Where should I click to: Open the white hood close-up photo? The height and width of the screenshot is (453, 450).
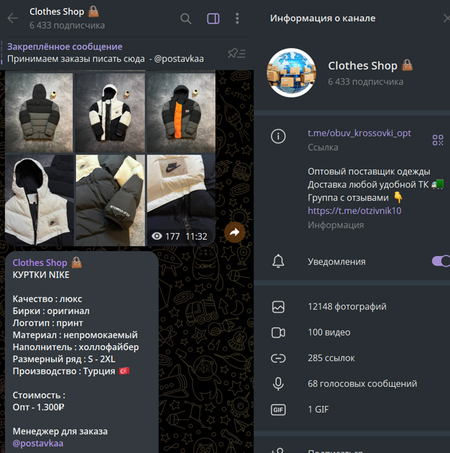click(x=39, y=200)
